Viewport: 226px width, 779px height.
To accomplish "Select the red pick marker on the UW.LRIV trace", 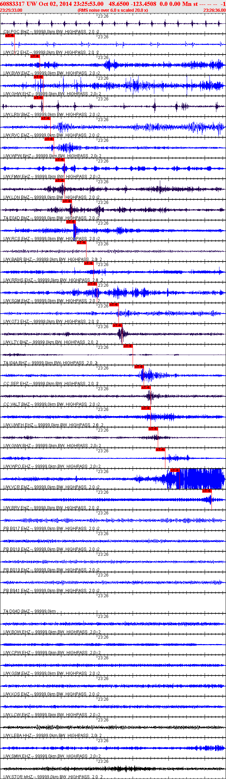I will pos(39,98).
